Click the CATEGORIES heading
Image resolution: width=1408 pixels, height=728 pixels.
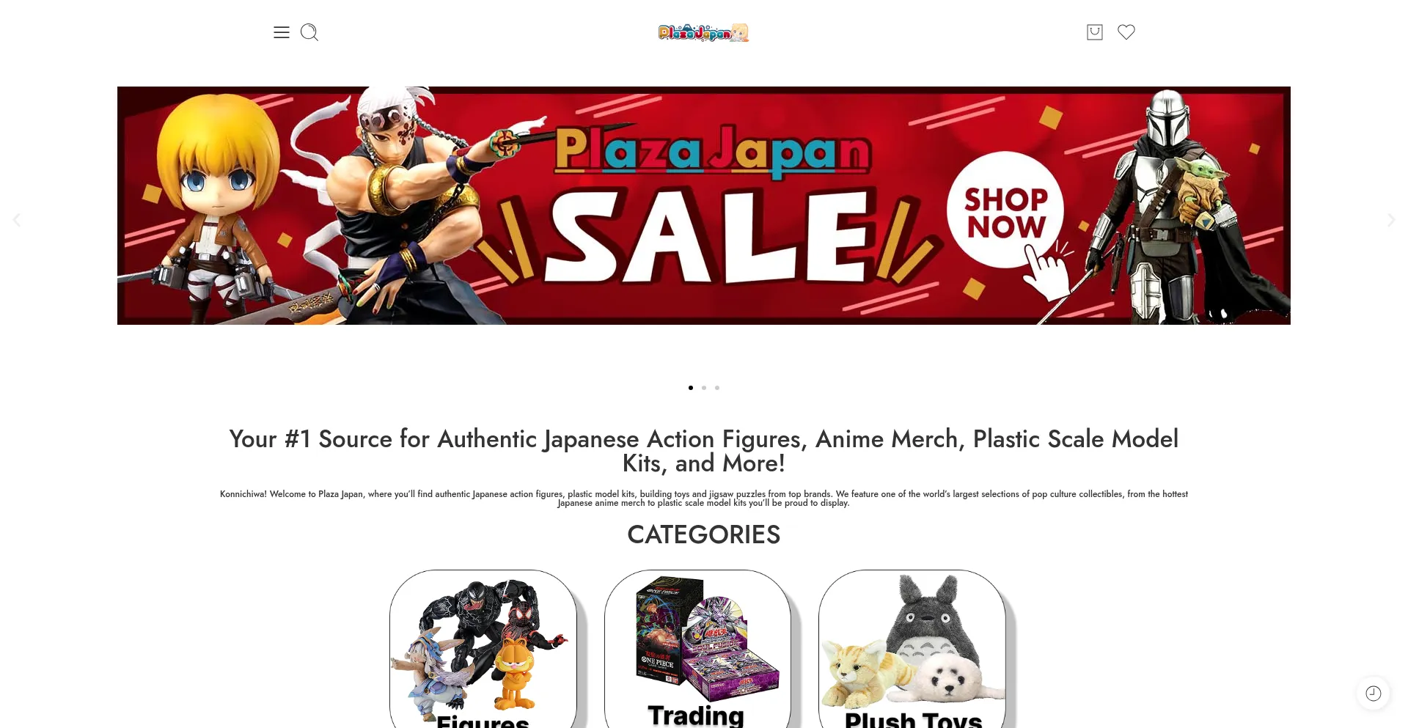point(704,534)
